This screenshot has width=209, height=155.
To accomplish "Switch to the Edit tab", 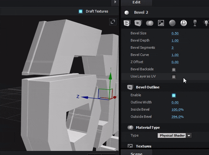I will click(x=137, y=2).
